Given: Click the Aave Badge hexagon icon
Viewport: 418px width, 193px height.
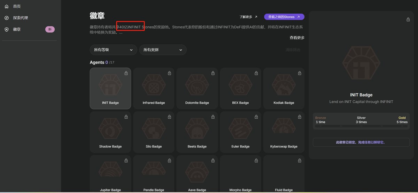Looking at the screenshot, I should (197, 173).
